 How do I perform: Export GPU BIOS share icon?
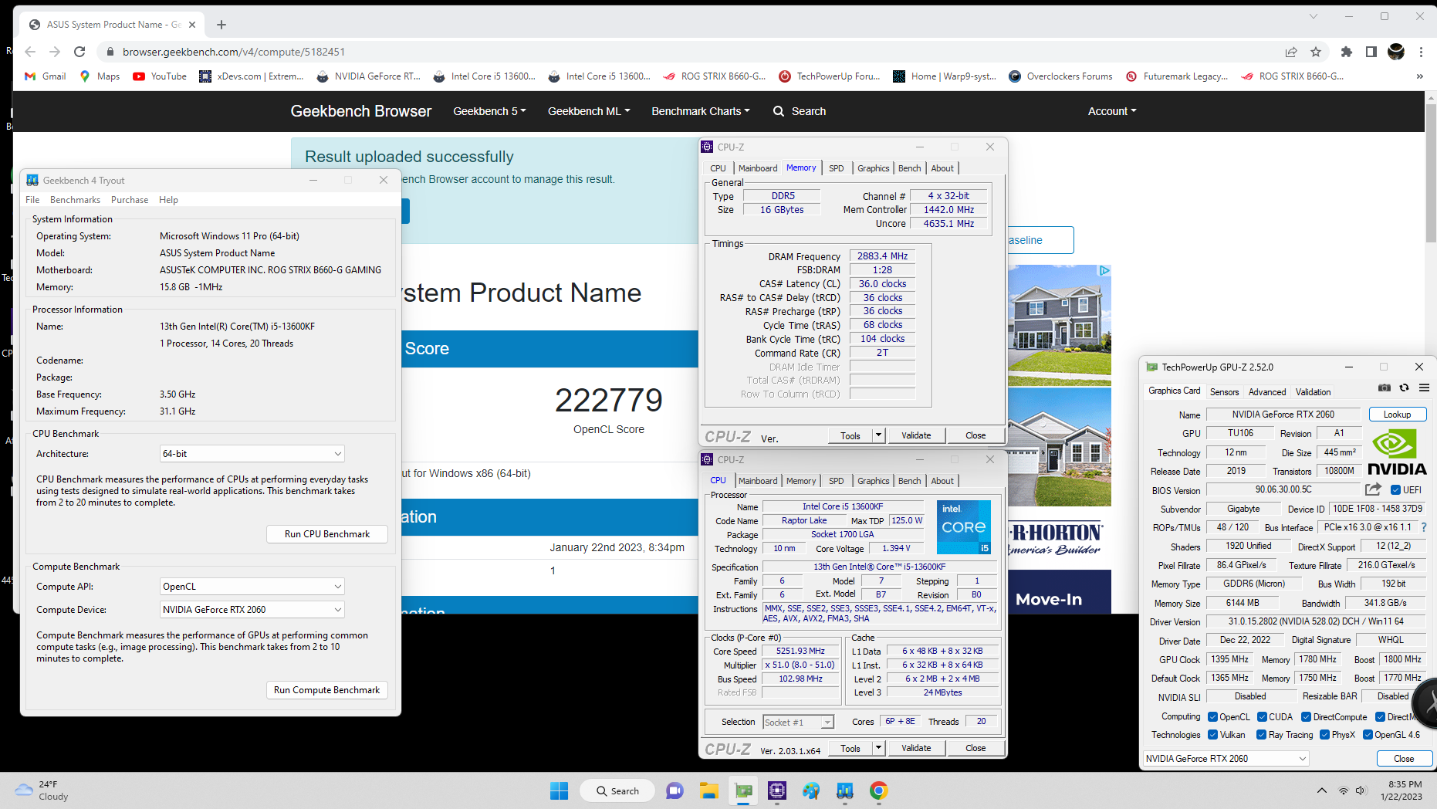click(x=1373, y=489)
